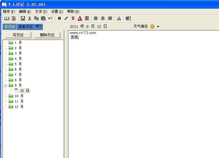
Task: Align text left
Action: (x=96, y=18)
